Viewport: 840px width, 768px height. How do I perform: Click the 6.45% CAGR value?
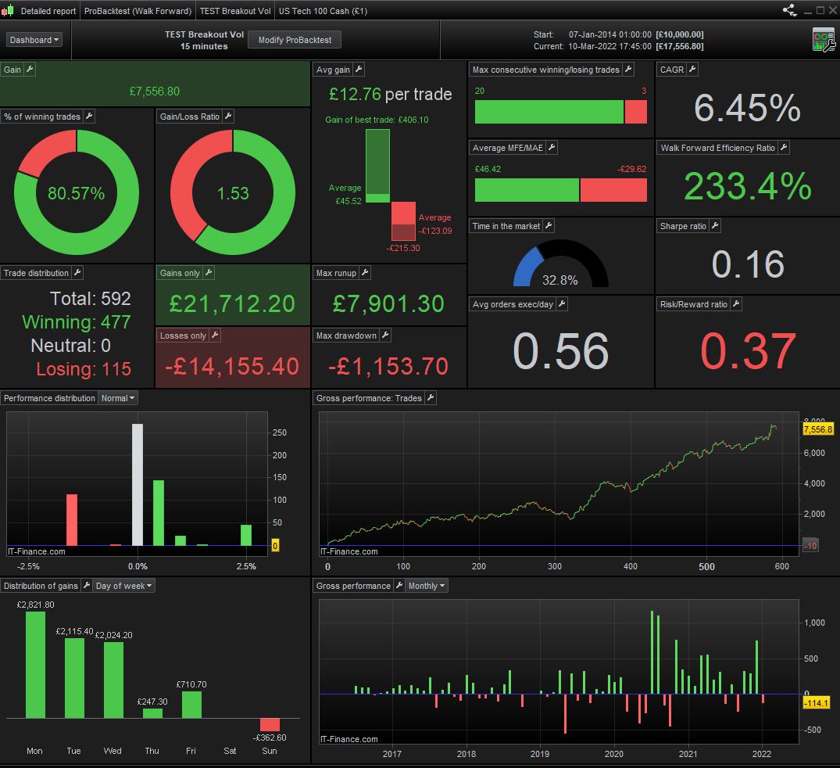pyautogui.click(x=747, y=108)
